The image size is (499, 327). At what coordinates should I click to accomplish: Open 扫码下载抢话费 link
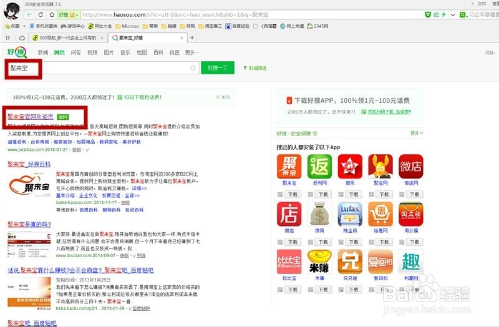pos(140,97)
